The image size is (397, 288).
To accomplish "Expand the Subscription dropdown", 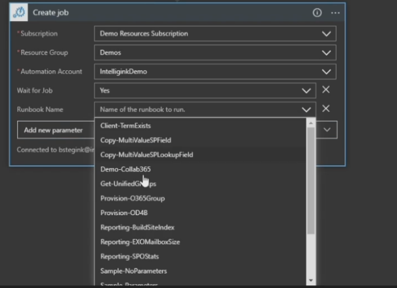I will click(326, 33).
